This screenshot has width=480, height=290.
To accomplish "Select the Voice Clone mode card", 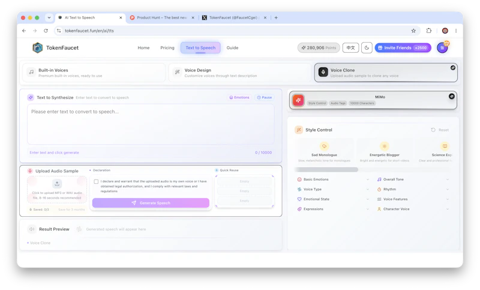I will tap(386, 73).
